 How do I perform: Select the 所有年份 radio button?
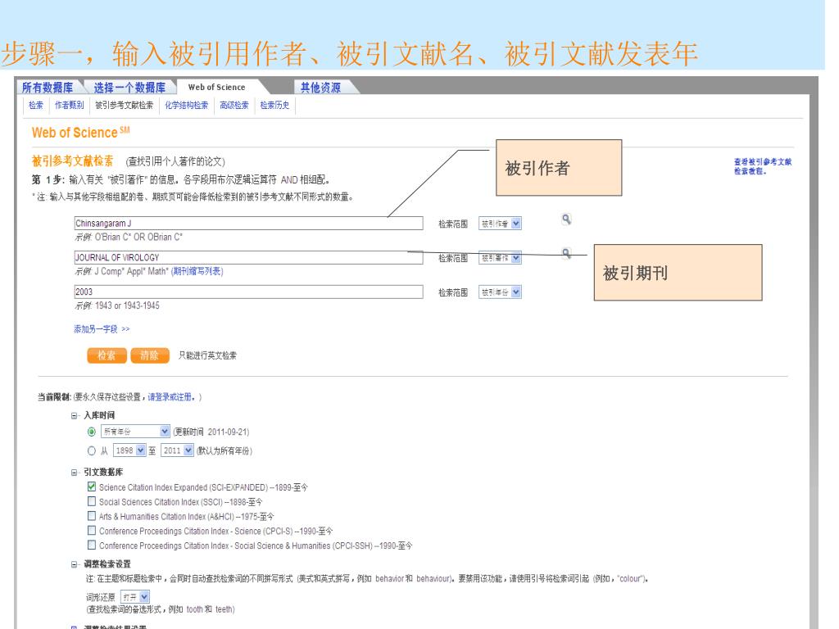(x=92, y=432)
